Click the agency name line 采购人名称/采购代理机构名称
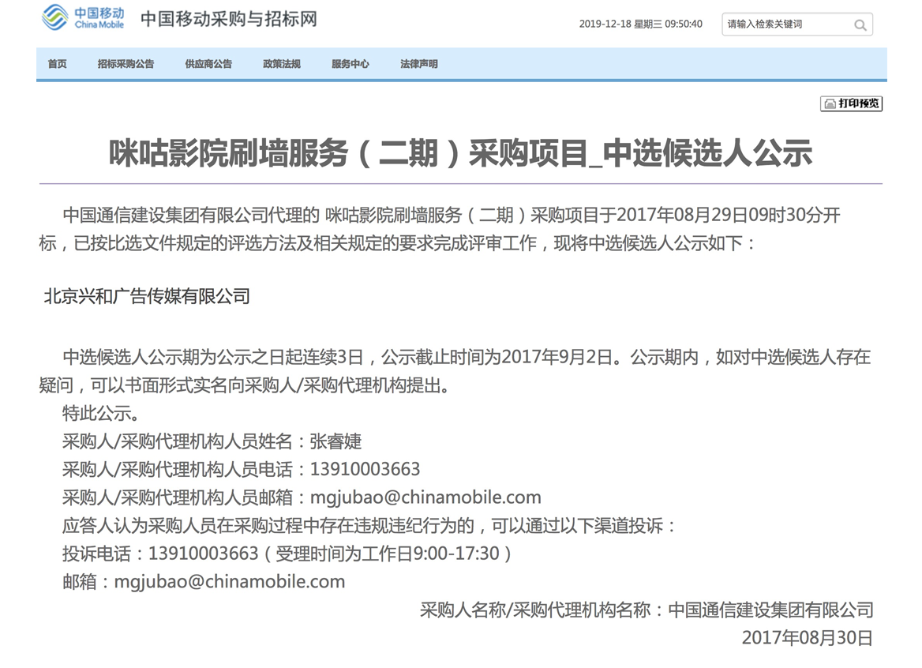922x668 pixels. [x=647, y=610]
